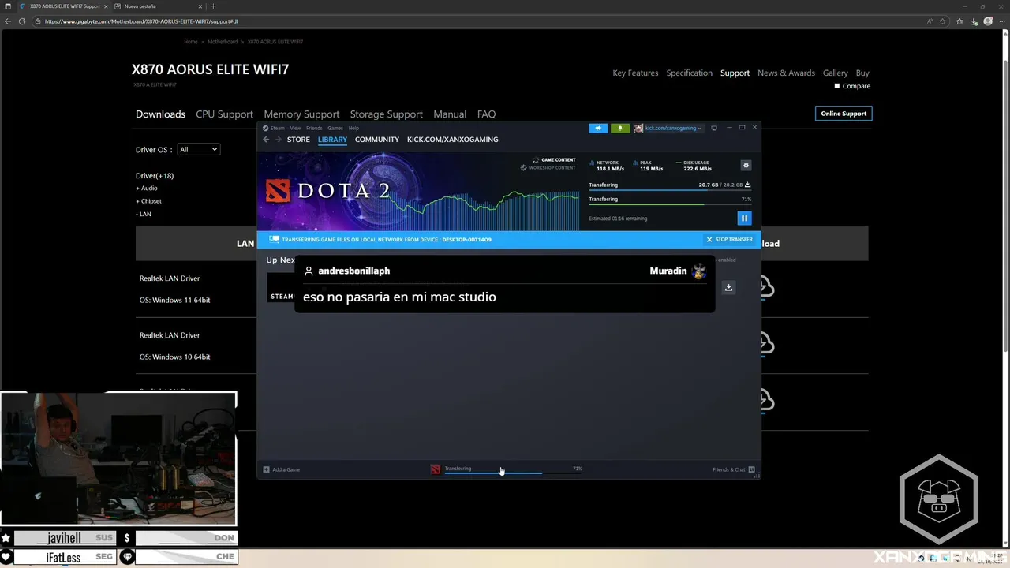Click Home in the breadcrumb
Screen dimensions: 1010x568
[x=191, y=42]
